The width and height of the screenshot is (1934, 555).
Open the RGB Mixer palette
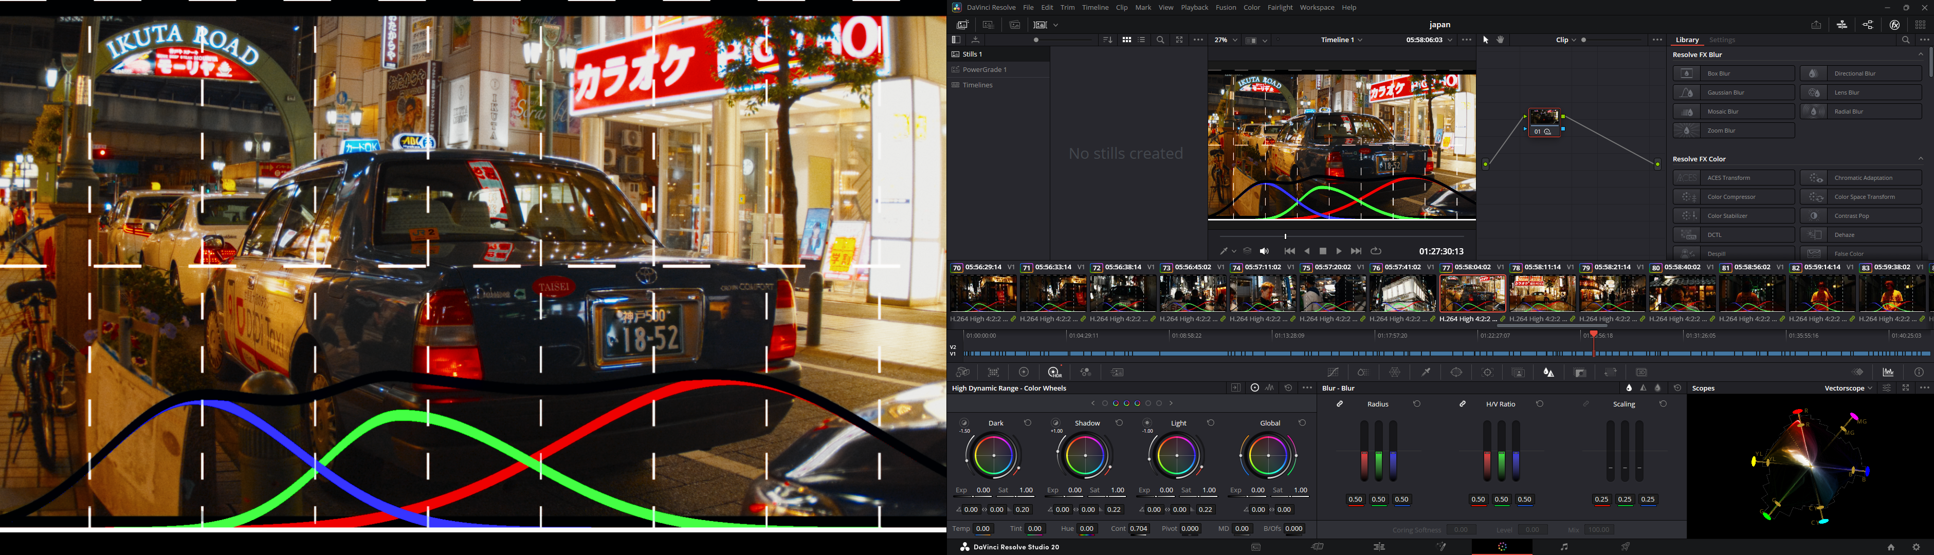tap(1086, 372)
